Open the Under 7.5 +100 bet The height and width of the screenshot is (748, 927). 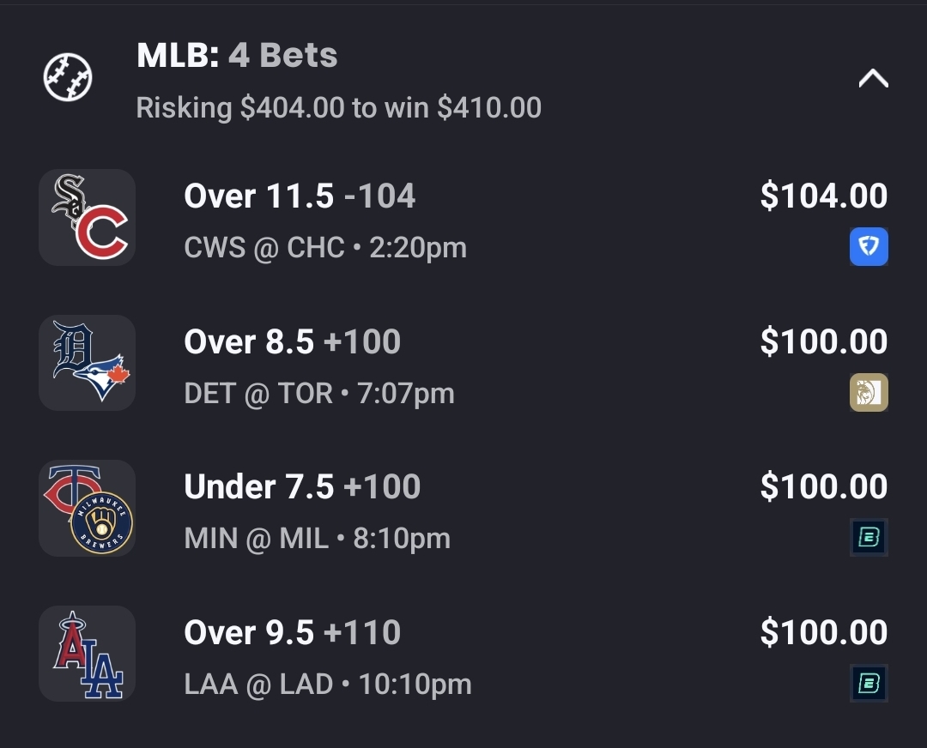(x=302, y=487)
